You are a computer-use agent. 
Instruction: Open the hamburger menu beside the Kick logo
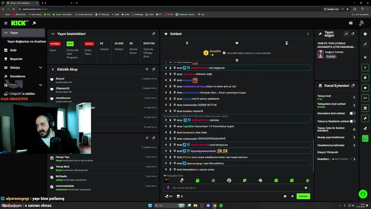pyautogui.click(x=6, y=23)
